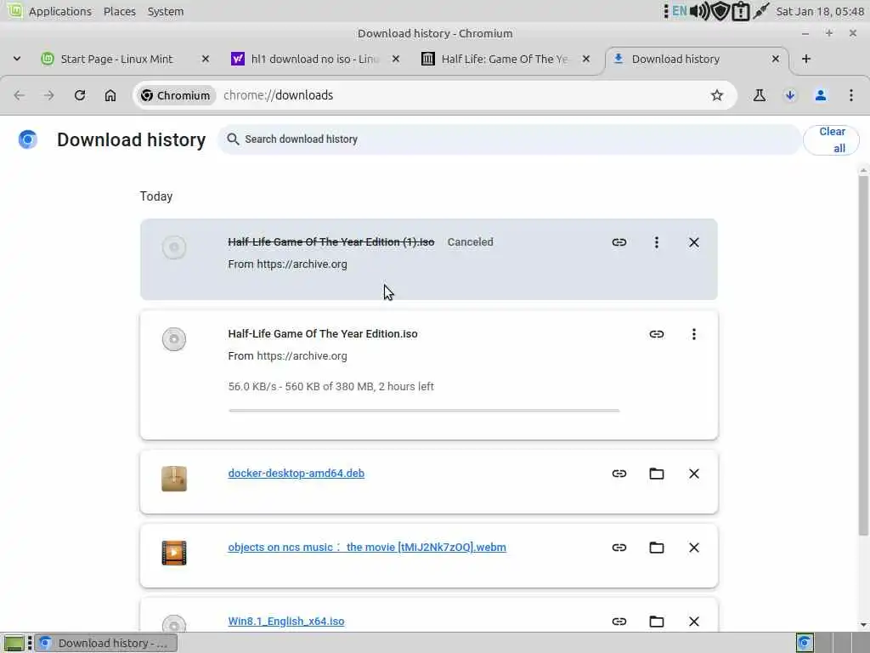This screenshot has height=653, width=870.
Task: Open Chrome Labs flask icon
Action: tap(760, 95)
